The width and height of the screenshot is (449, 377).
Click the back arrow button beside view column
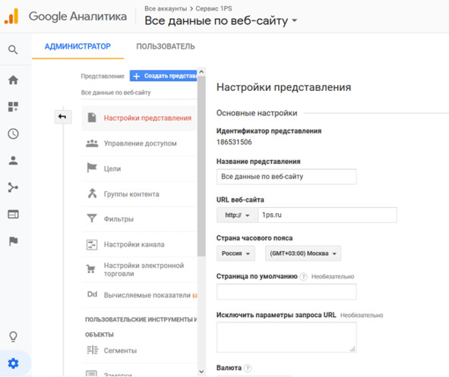click(63, 117)
